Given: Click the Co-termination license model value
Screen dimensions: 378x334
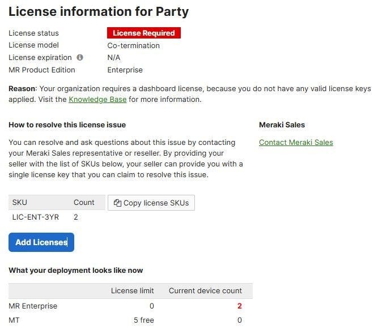Looking at the screenshot, I should 133,46.
